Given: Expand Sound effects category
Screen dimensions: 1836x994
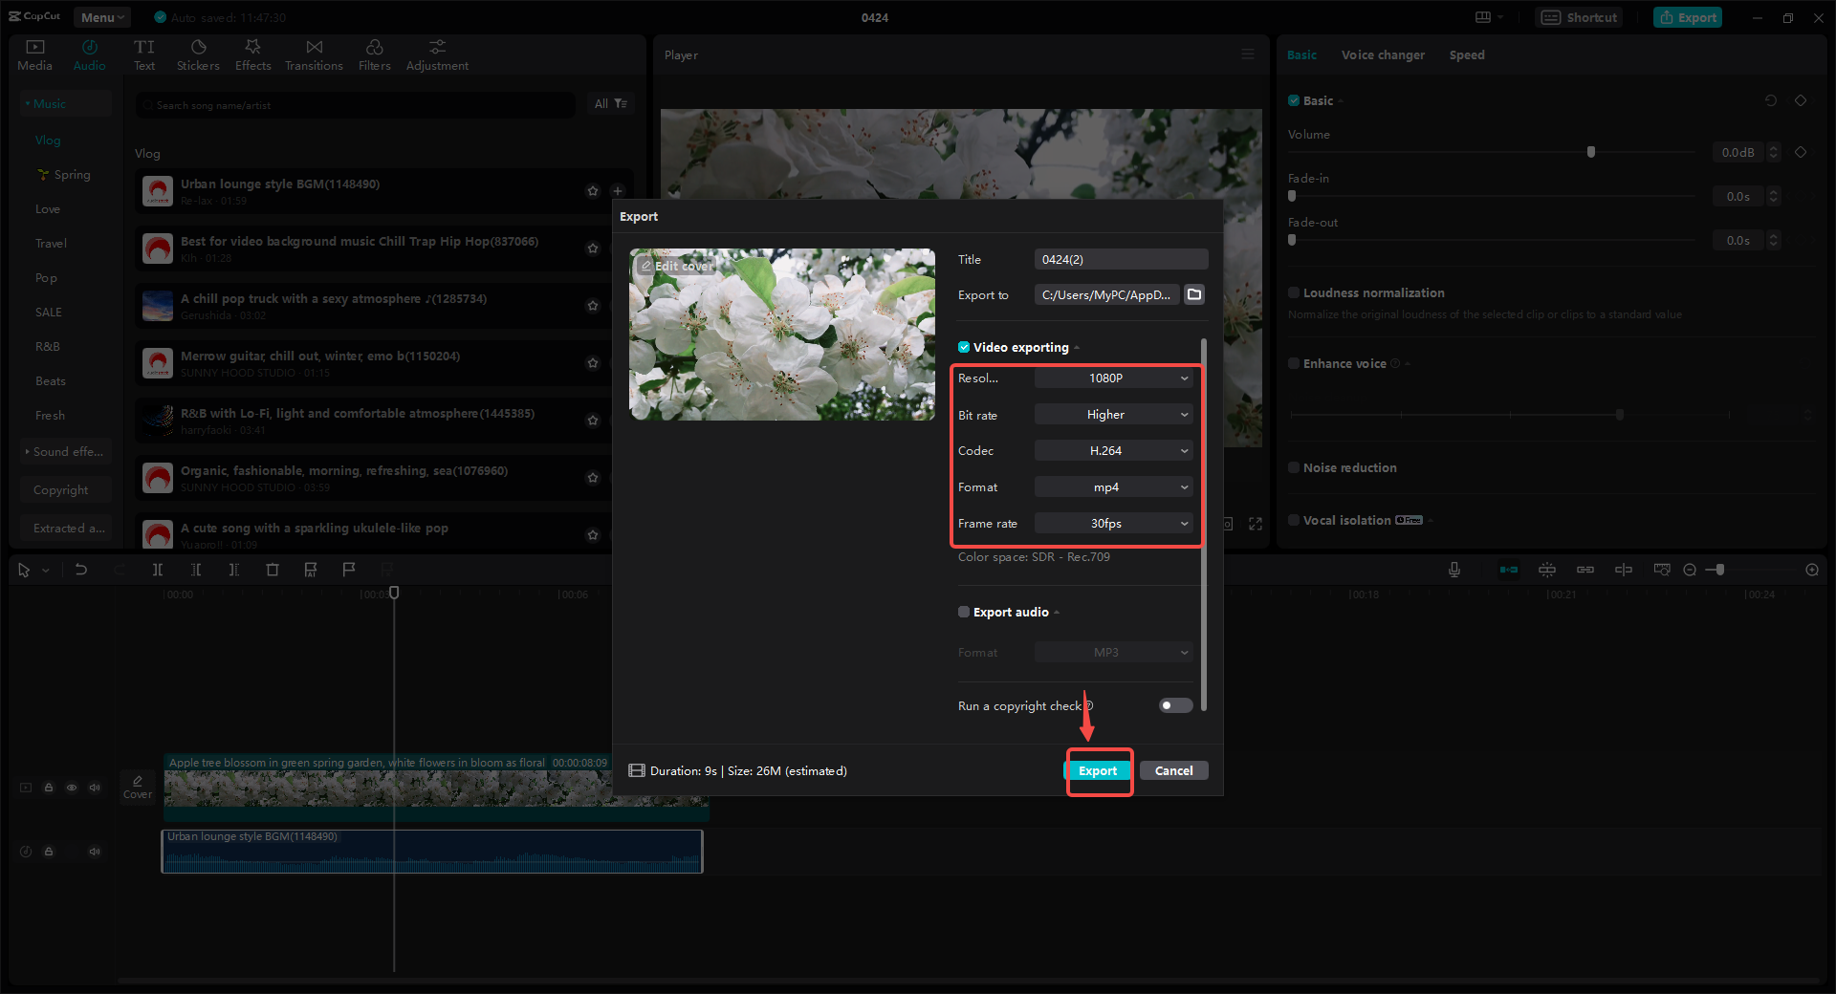Looking at the screenshot, I should pyautogui.click(x=66, y=451).
